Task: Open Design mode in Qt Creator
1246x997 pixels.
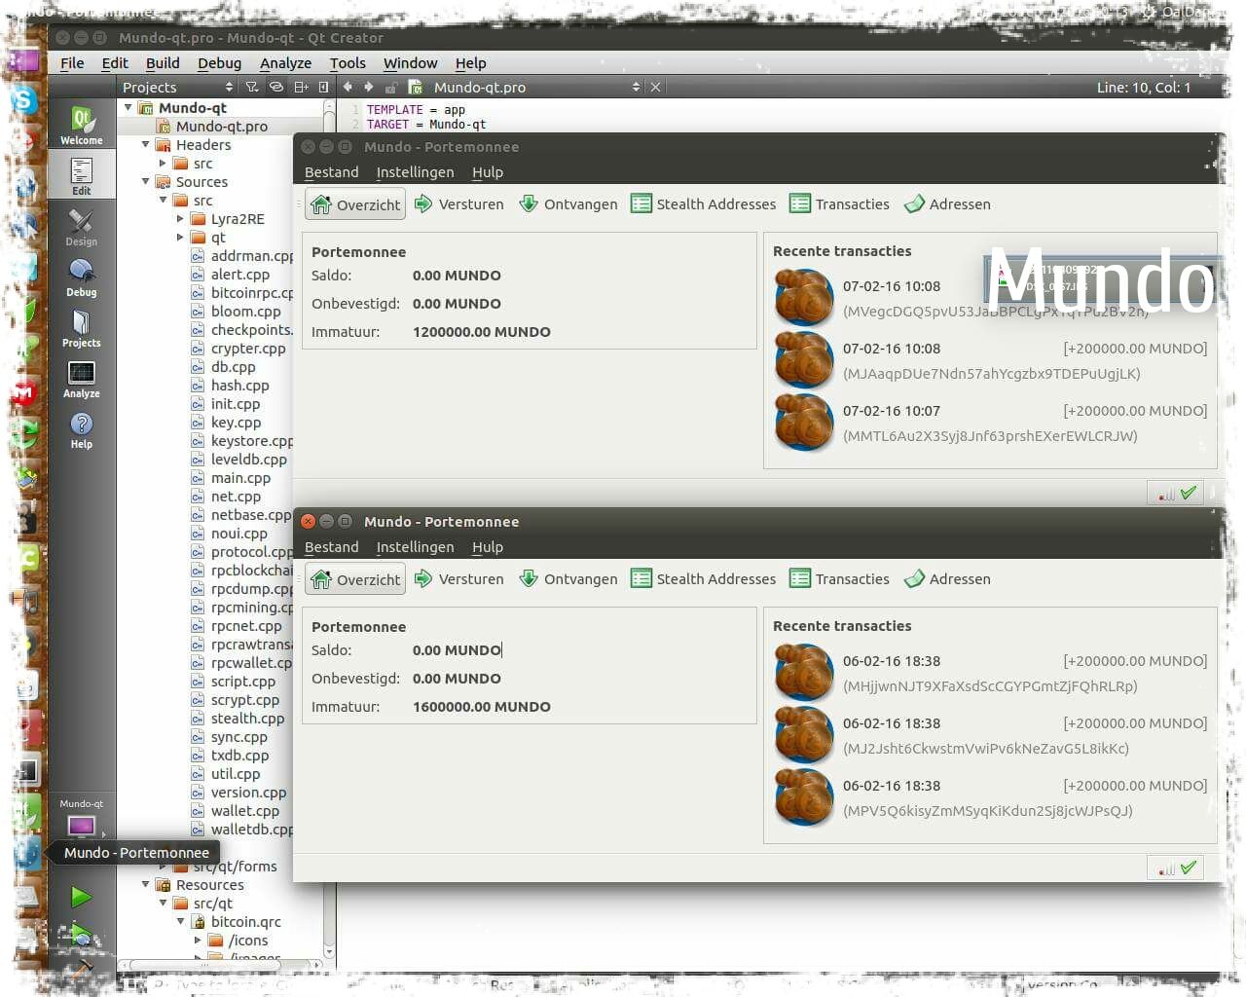Action: (x=82, y=227)
